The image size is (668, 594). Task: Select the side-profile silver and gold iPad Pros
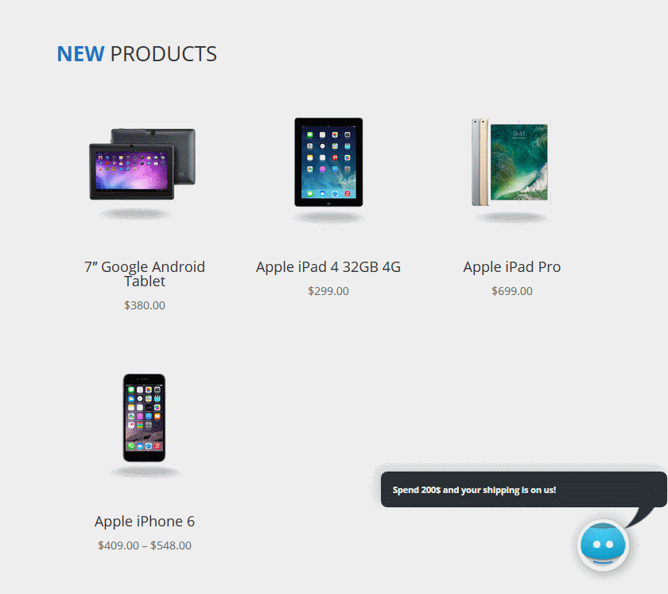coord(480,162)
